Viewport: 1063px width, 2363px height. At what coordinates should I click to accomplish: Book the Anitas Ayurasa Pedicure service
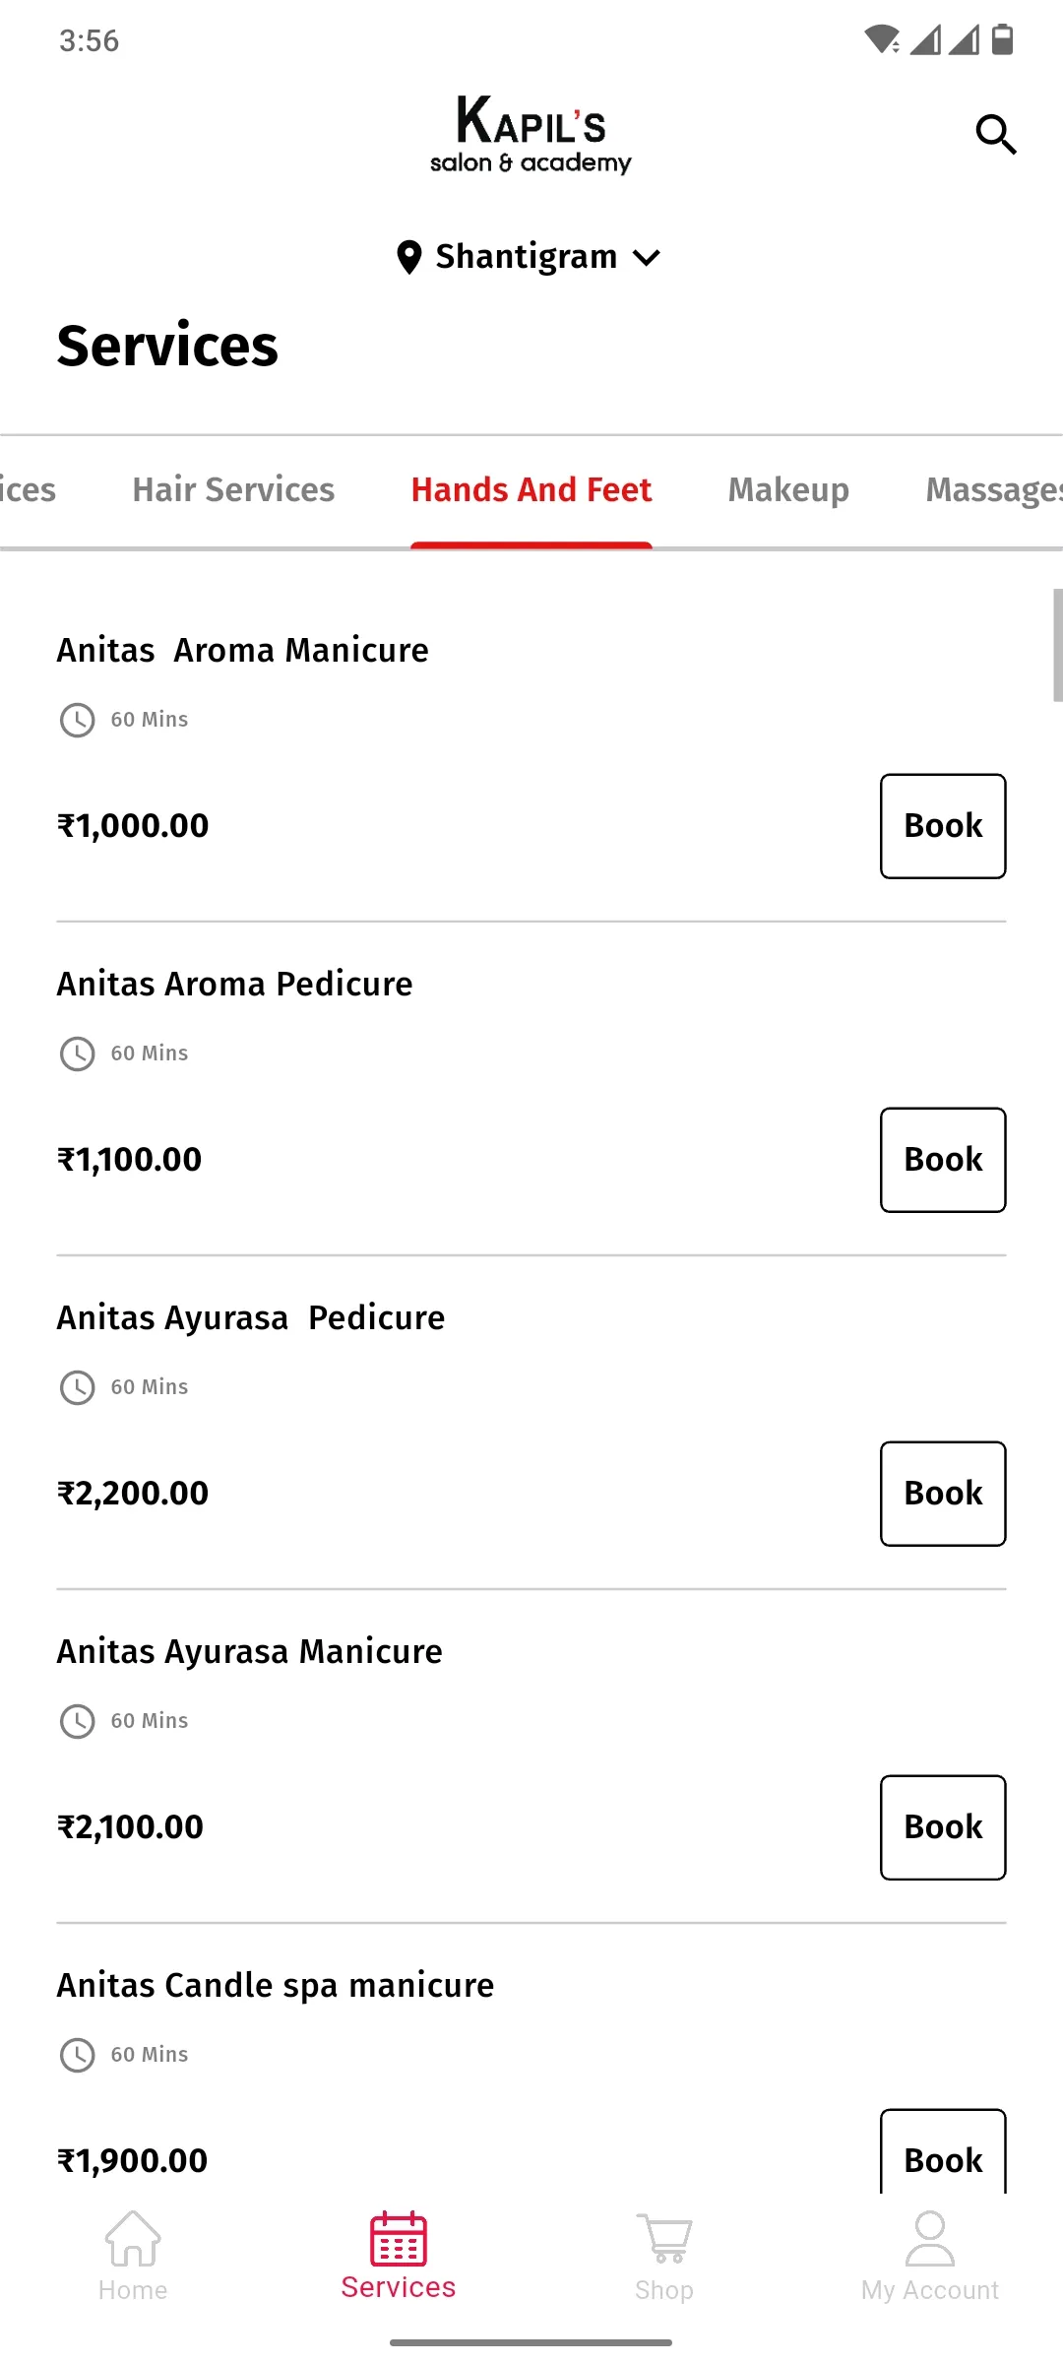(943, 1494)
